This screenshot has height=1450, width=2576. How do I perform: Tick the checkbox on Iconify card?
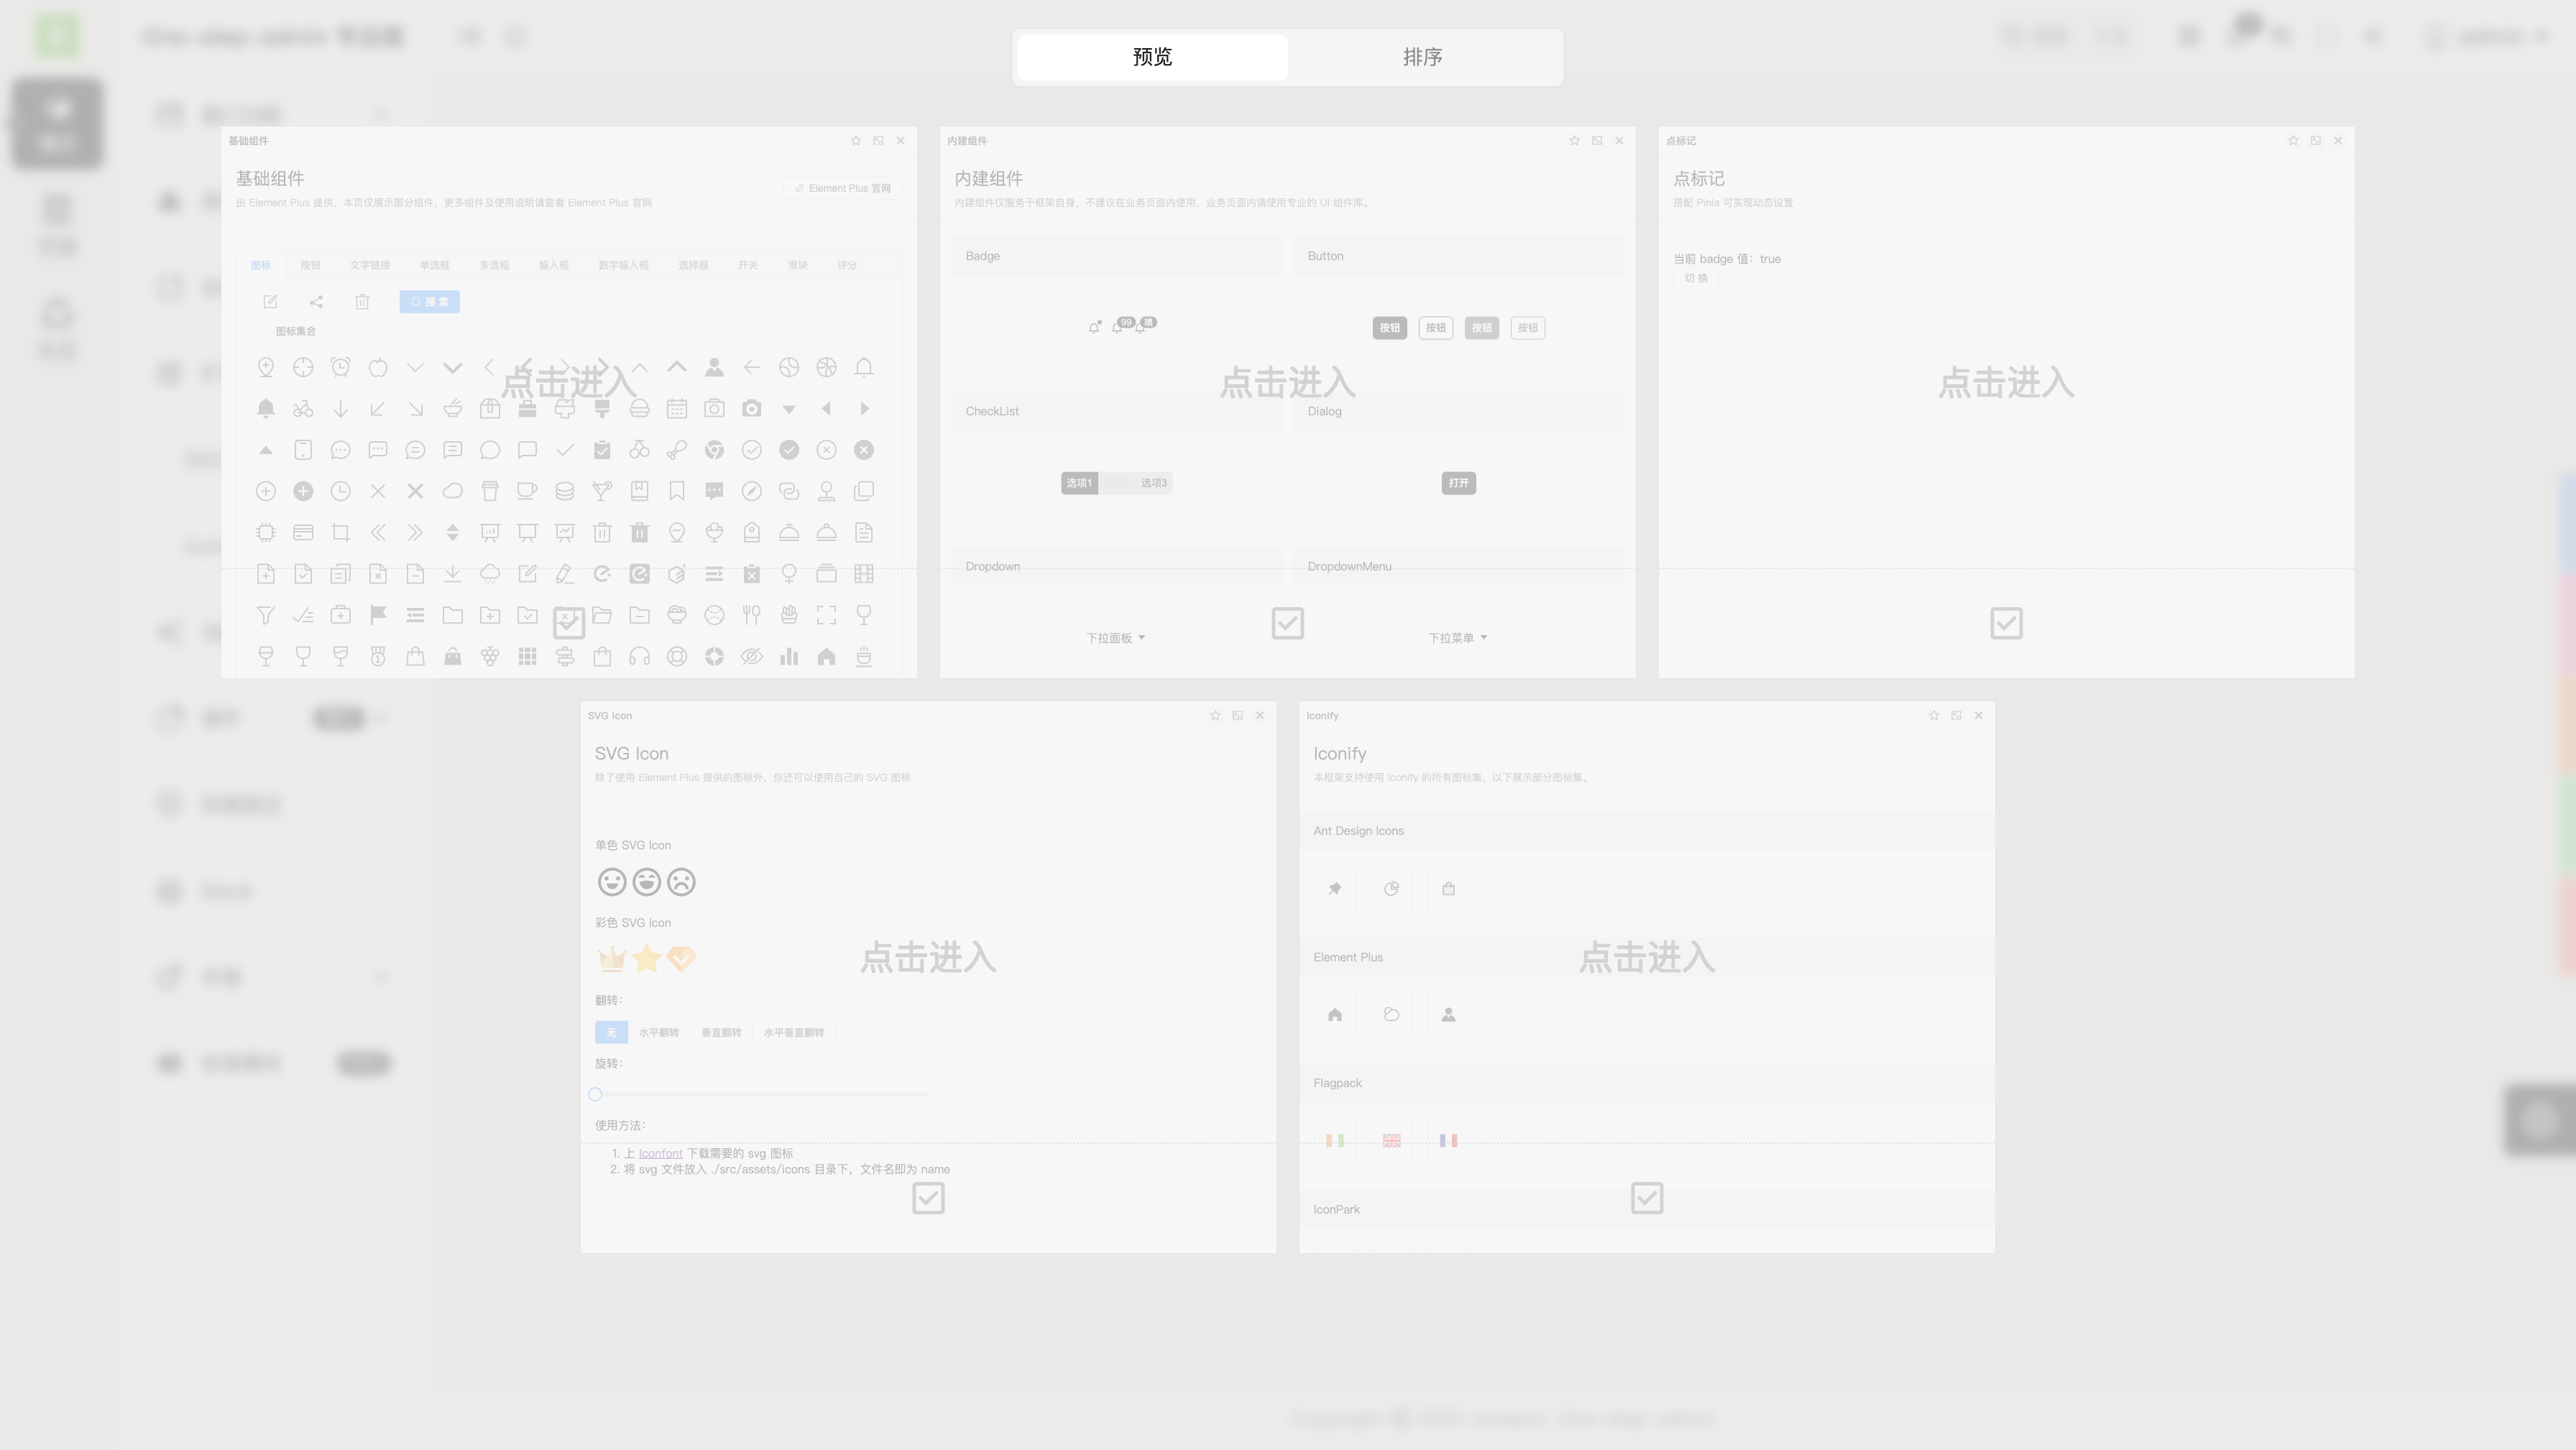[1646, 1198]
